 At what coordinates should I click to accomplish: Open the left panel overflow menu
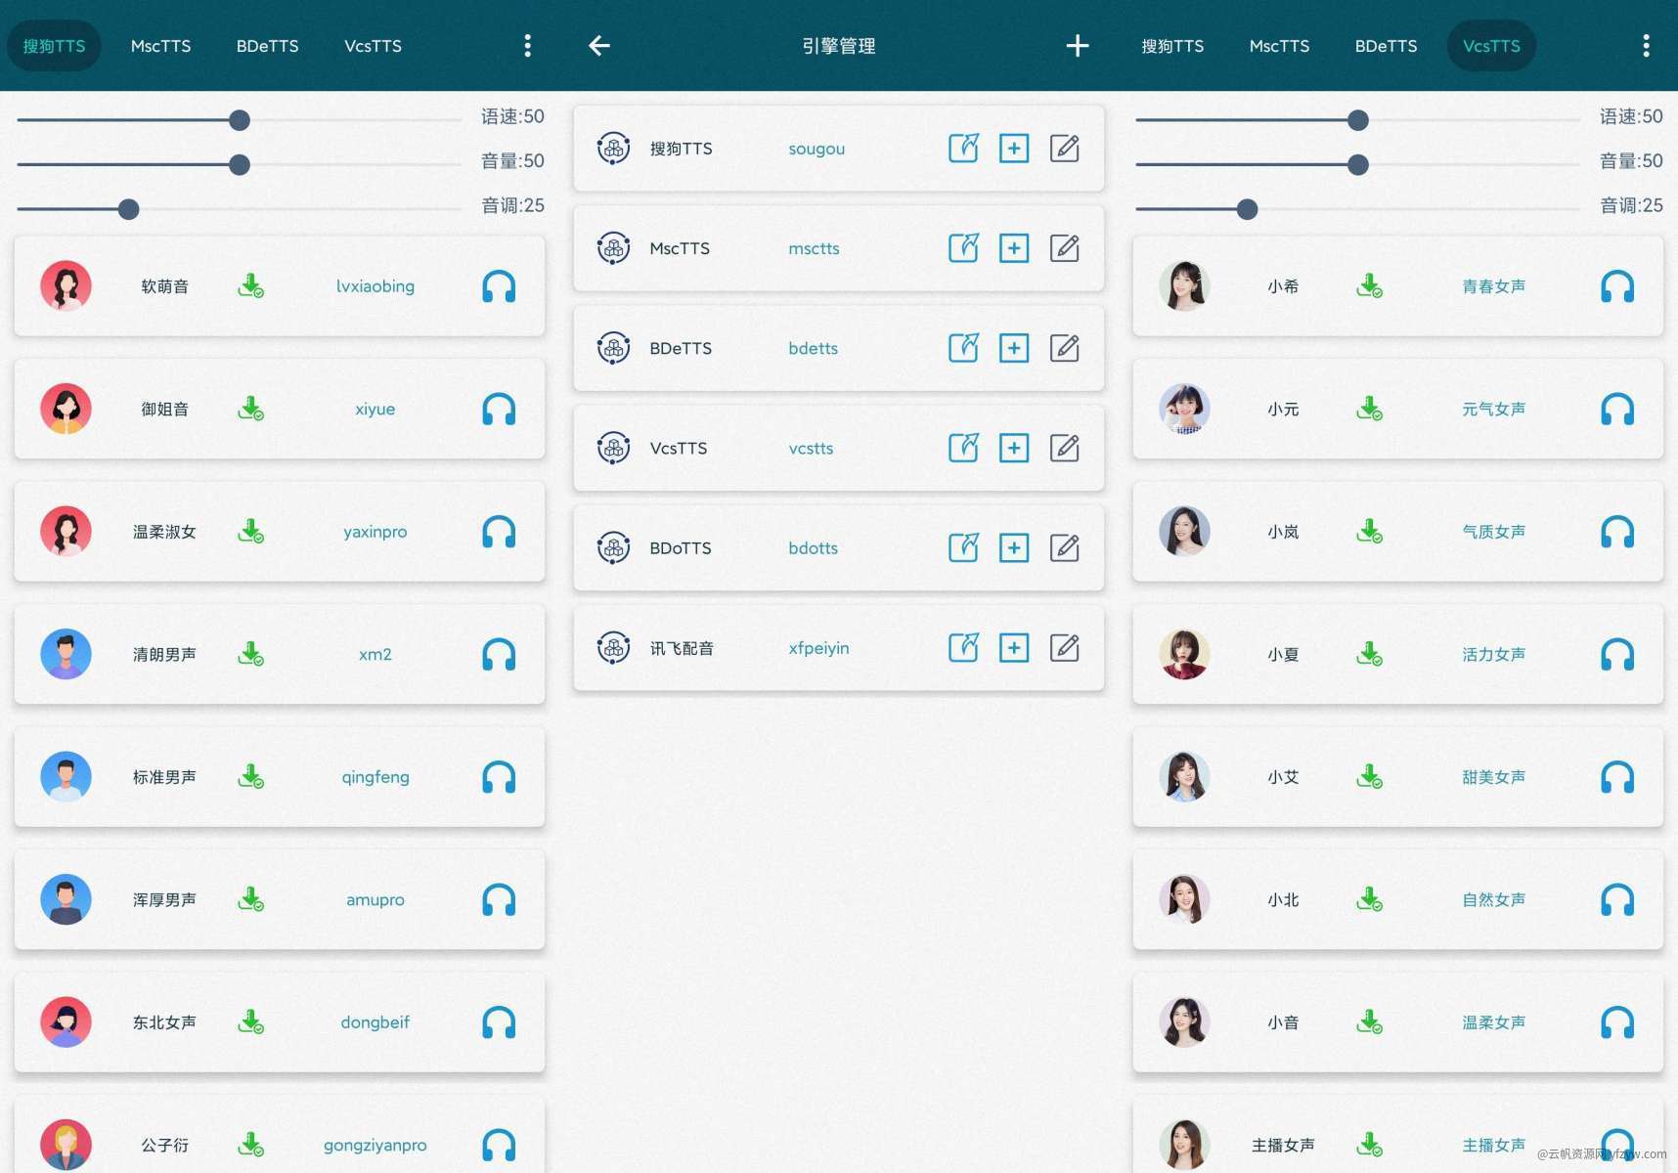(x=527, y=46)
